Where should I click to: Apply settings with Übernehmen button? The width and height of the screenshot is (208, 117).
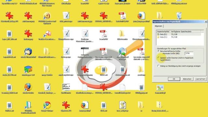pyautogui.click(x=200, y=79)
